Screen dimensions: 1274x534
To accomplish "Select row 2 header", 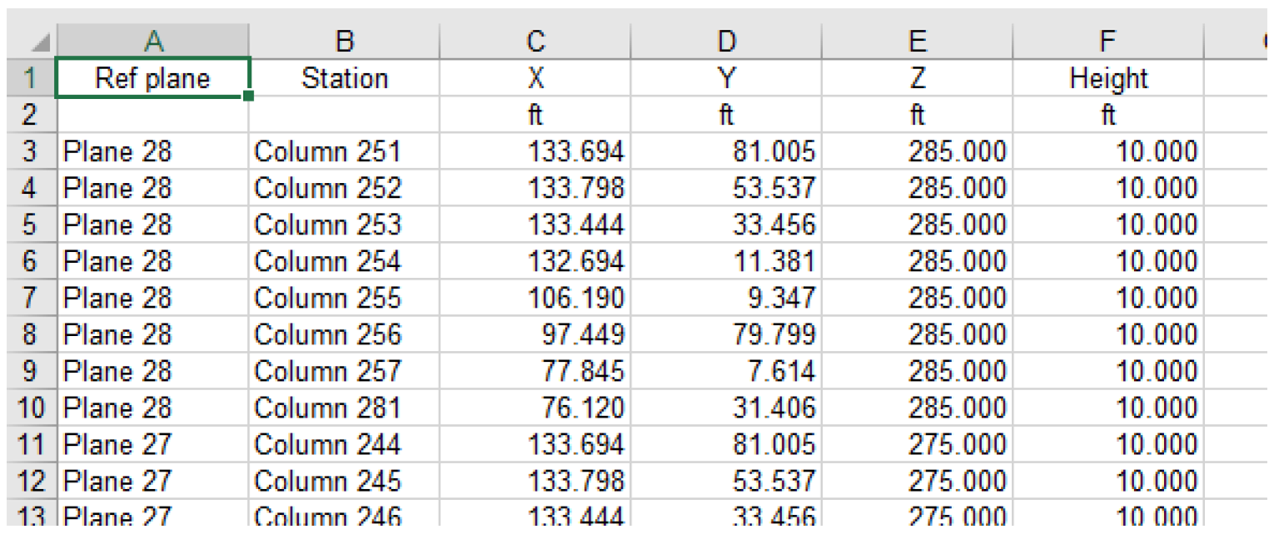I will point(30,115).
